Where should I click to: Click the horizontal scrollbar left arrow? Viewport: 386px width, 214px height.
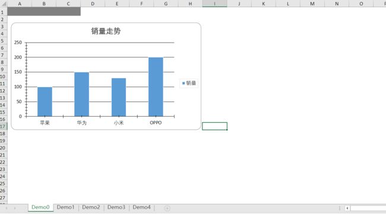(347, 208)
